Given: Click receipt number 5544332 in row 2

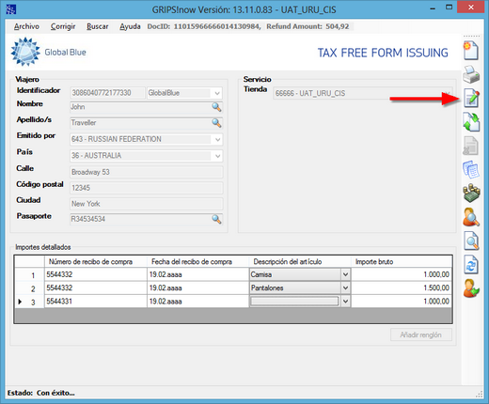Looking at the screenshot, I should tap(96, 287).
